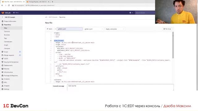Open the Project information sidebar icon

tap(2, 21)
